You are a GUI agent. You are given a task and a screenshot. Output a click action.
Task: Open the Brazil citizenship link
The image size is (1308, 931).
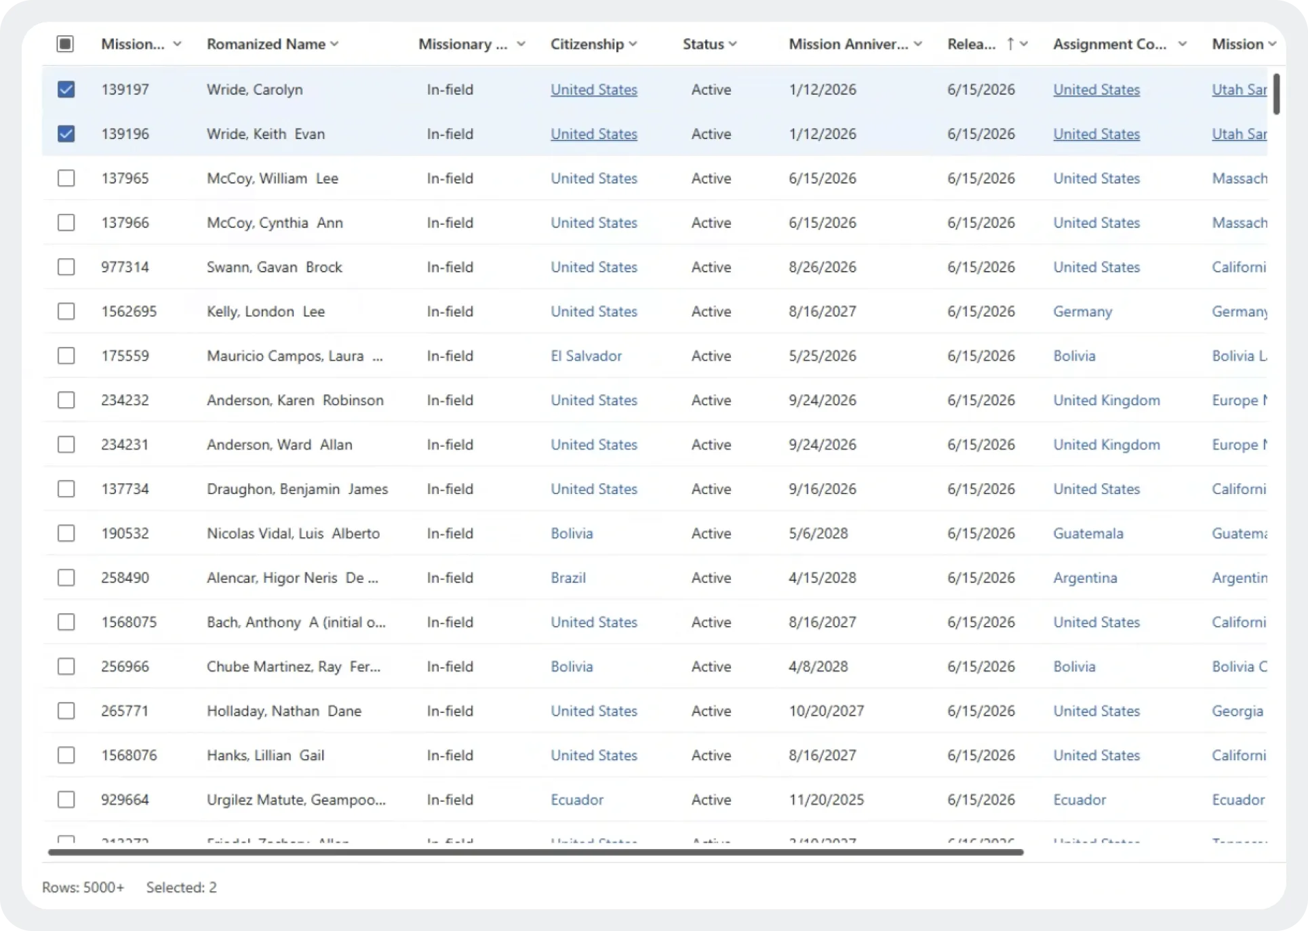[568, 577]
